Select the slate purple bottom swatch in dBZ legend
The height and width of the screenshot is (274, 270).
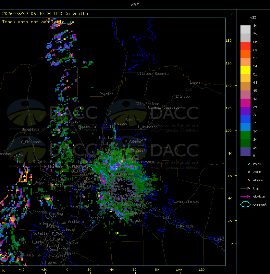pos(245,152)
